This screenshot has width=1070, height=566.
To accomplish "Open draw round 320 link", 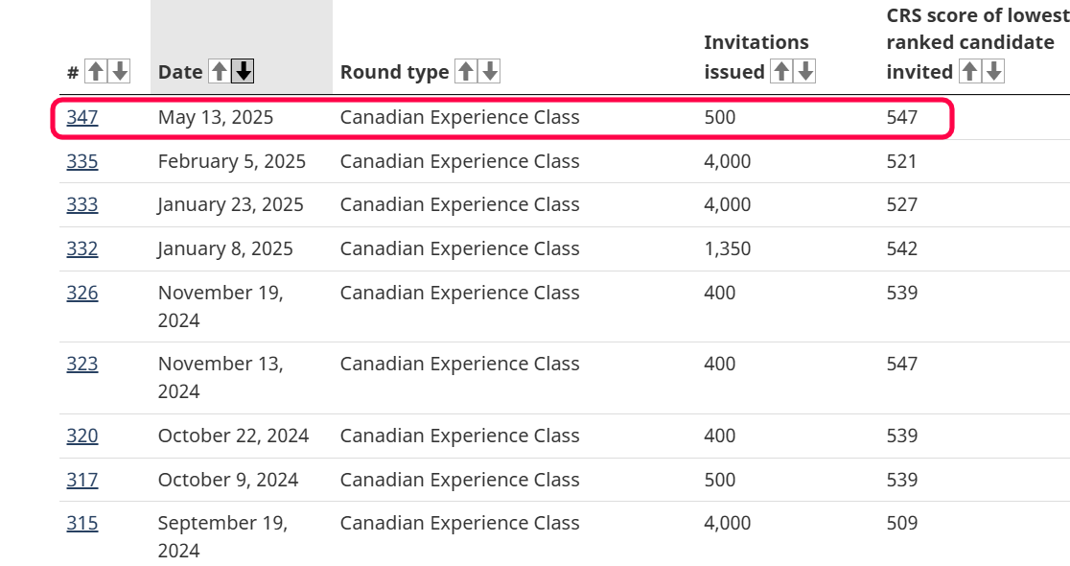I will point(81,436).
